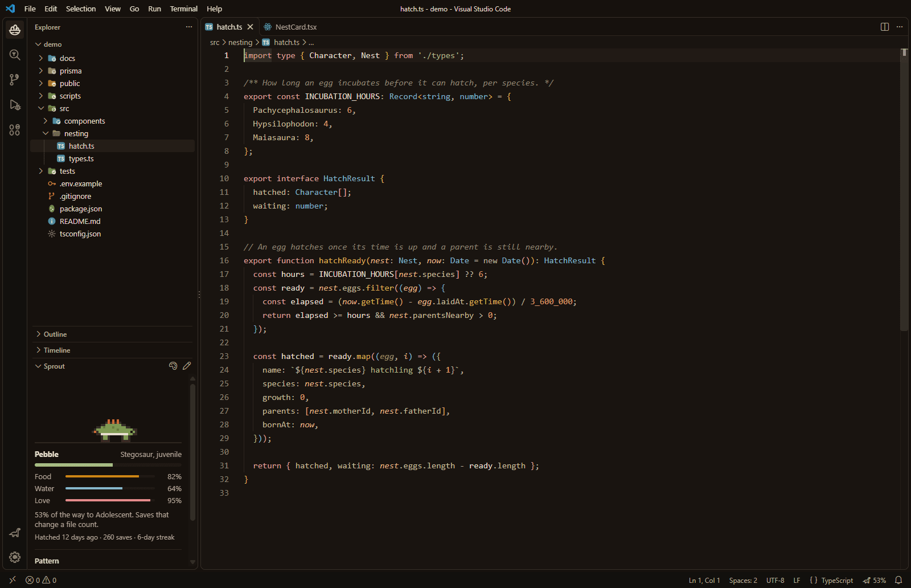
Task: Click the VS Code logo icon
Action: pos(10,9)
